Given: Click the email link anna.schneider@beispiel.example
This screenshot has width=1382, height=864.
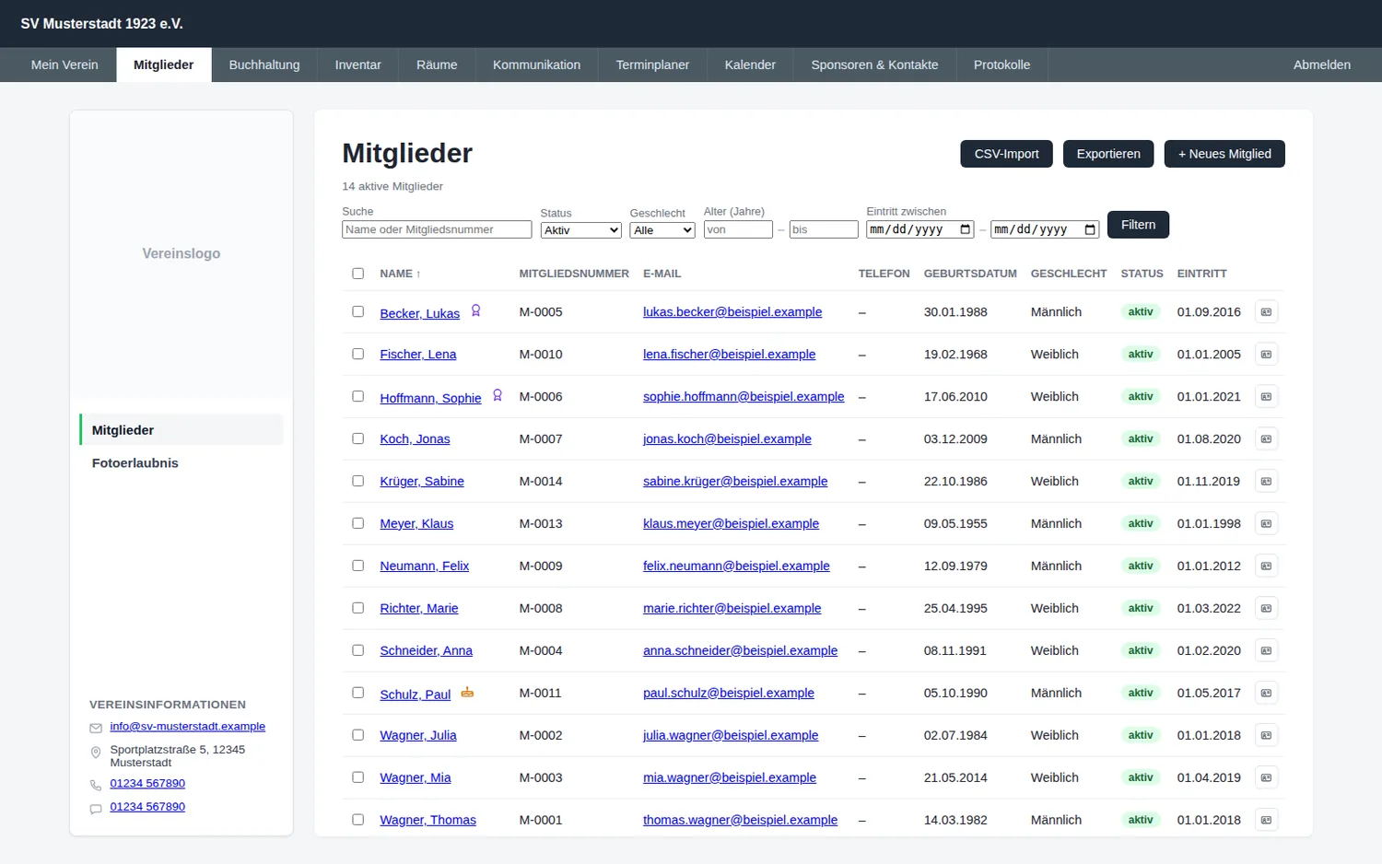Looking at the screenshot, I should click(741, 651).
